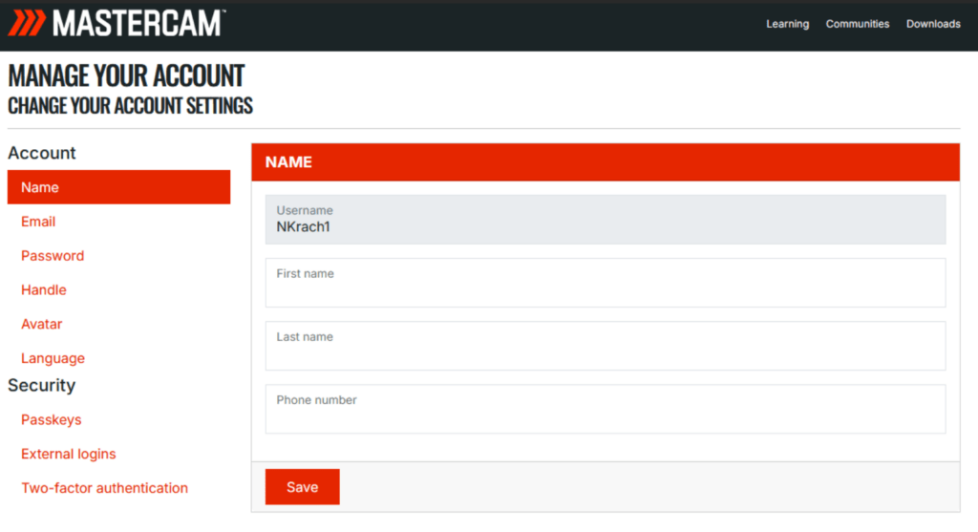Go to Email account settings
Viewport: 978px width, 532px height.
click(x=38, y=222)
